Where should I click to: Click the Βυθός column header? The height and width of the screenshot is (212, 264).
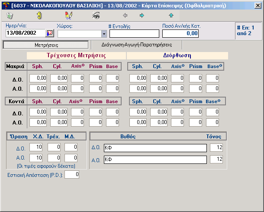[x=128, y=137]
